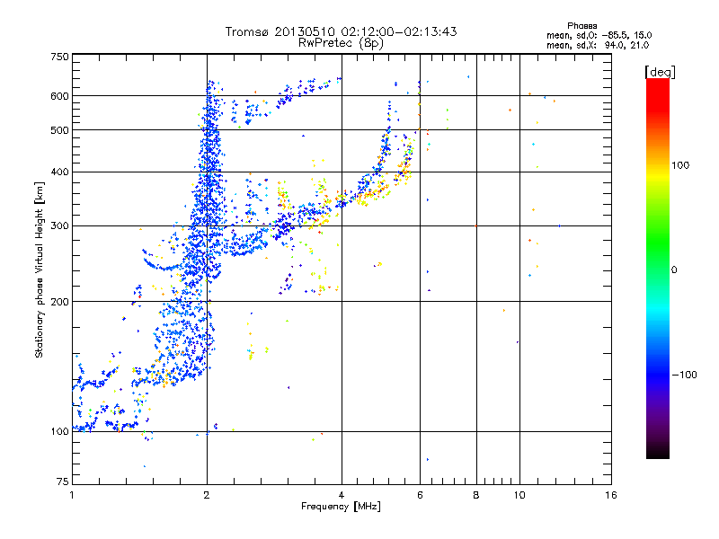The width and height of the screenshot is (719, 539).
Task: Click the '10' frequency tick label
Action: [519, 495]
